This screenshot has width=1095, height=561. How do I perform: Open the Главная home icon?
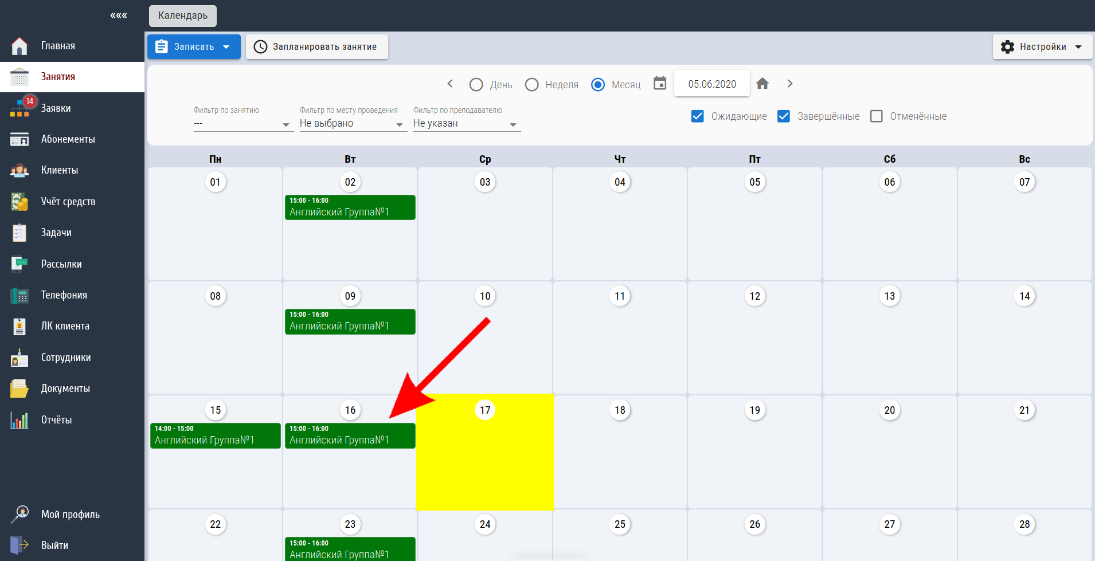tap(19, 46)
